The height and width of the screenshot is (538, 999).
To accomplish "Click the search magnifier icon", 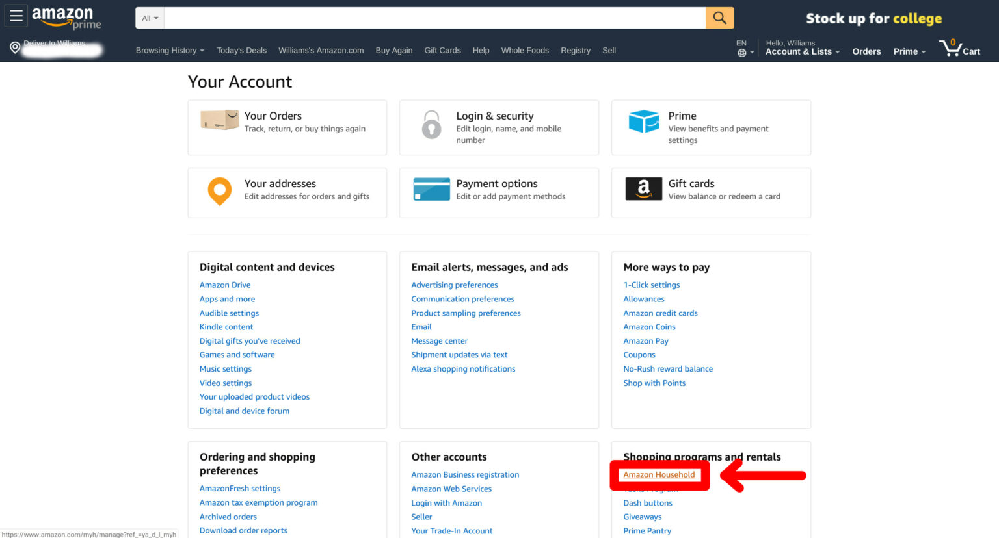I will 719,18.
